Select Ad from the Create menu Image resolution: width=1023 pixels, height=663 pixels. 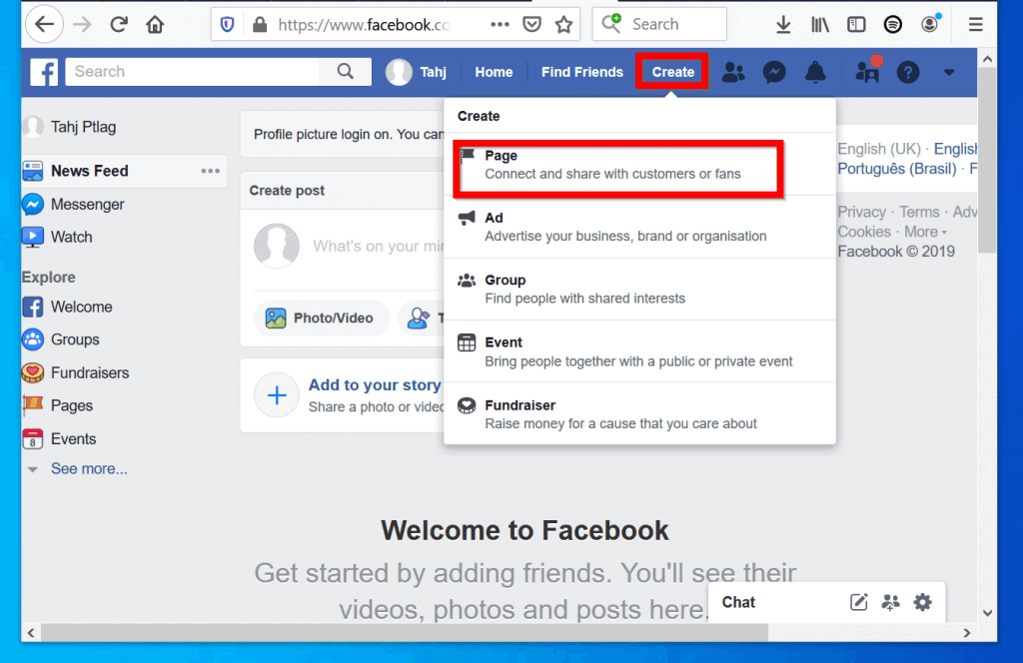point(639,227)
